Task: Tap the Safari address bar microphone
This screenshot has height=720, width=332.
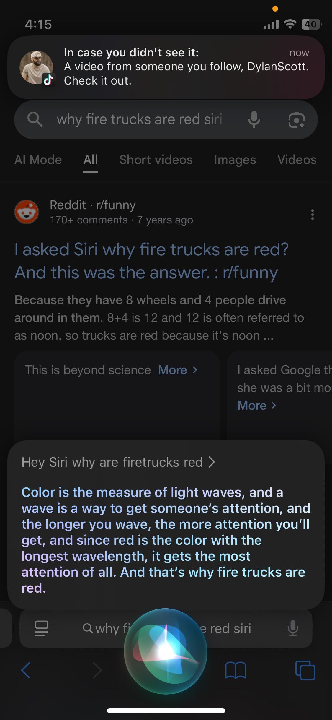Action: pos(293,628)
